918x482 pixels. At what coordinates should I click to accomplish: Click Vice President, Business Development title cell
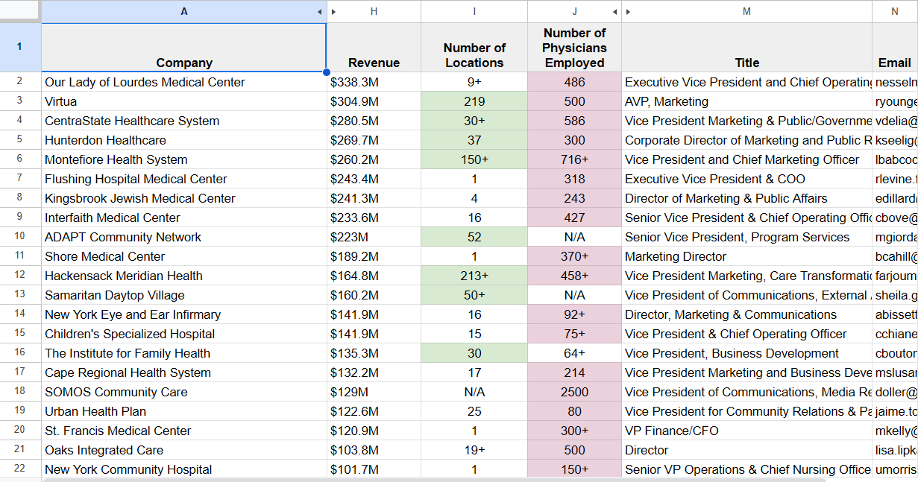click(746, 353)
